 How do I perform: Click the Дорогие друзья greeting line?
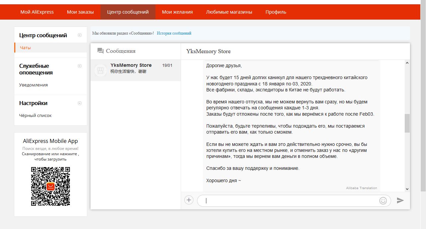(x=224, y=65)
